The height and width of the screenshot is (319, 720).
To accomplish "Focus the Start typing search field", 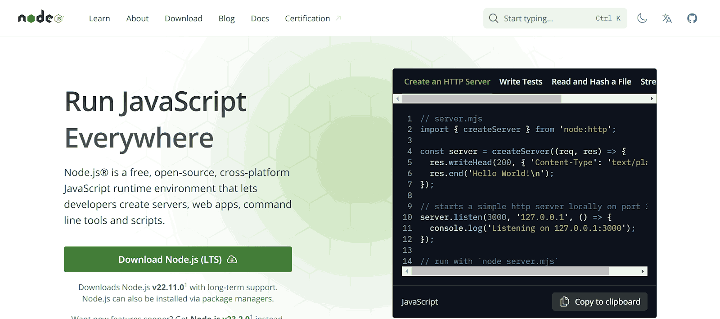I will click(x=555, y=18).
